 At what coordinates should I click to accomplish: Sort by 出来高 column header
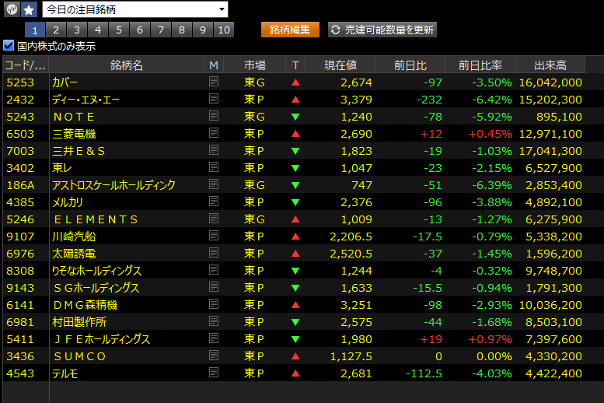(x=550, y=65)
